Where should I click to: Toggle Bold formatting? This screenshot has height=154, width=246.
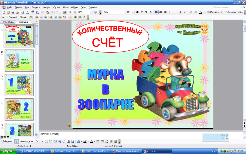tap(137, 12)
